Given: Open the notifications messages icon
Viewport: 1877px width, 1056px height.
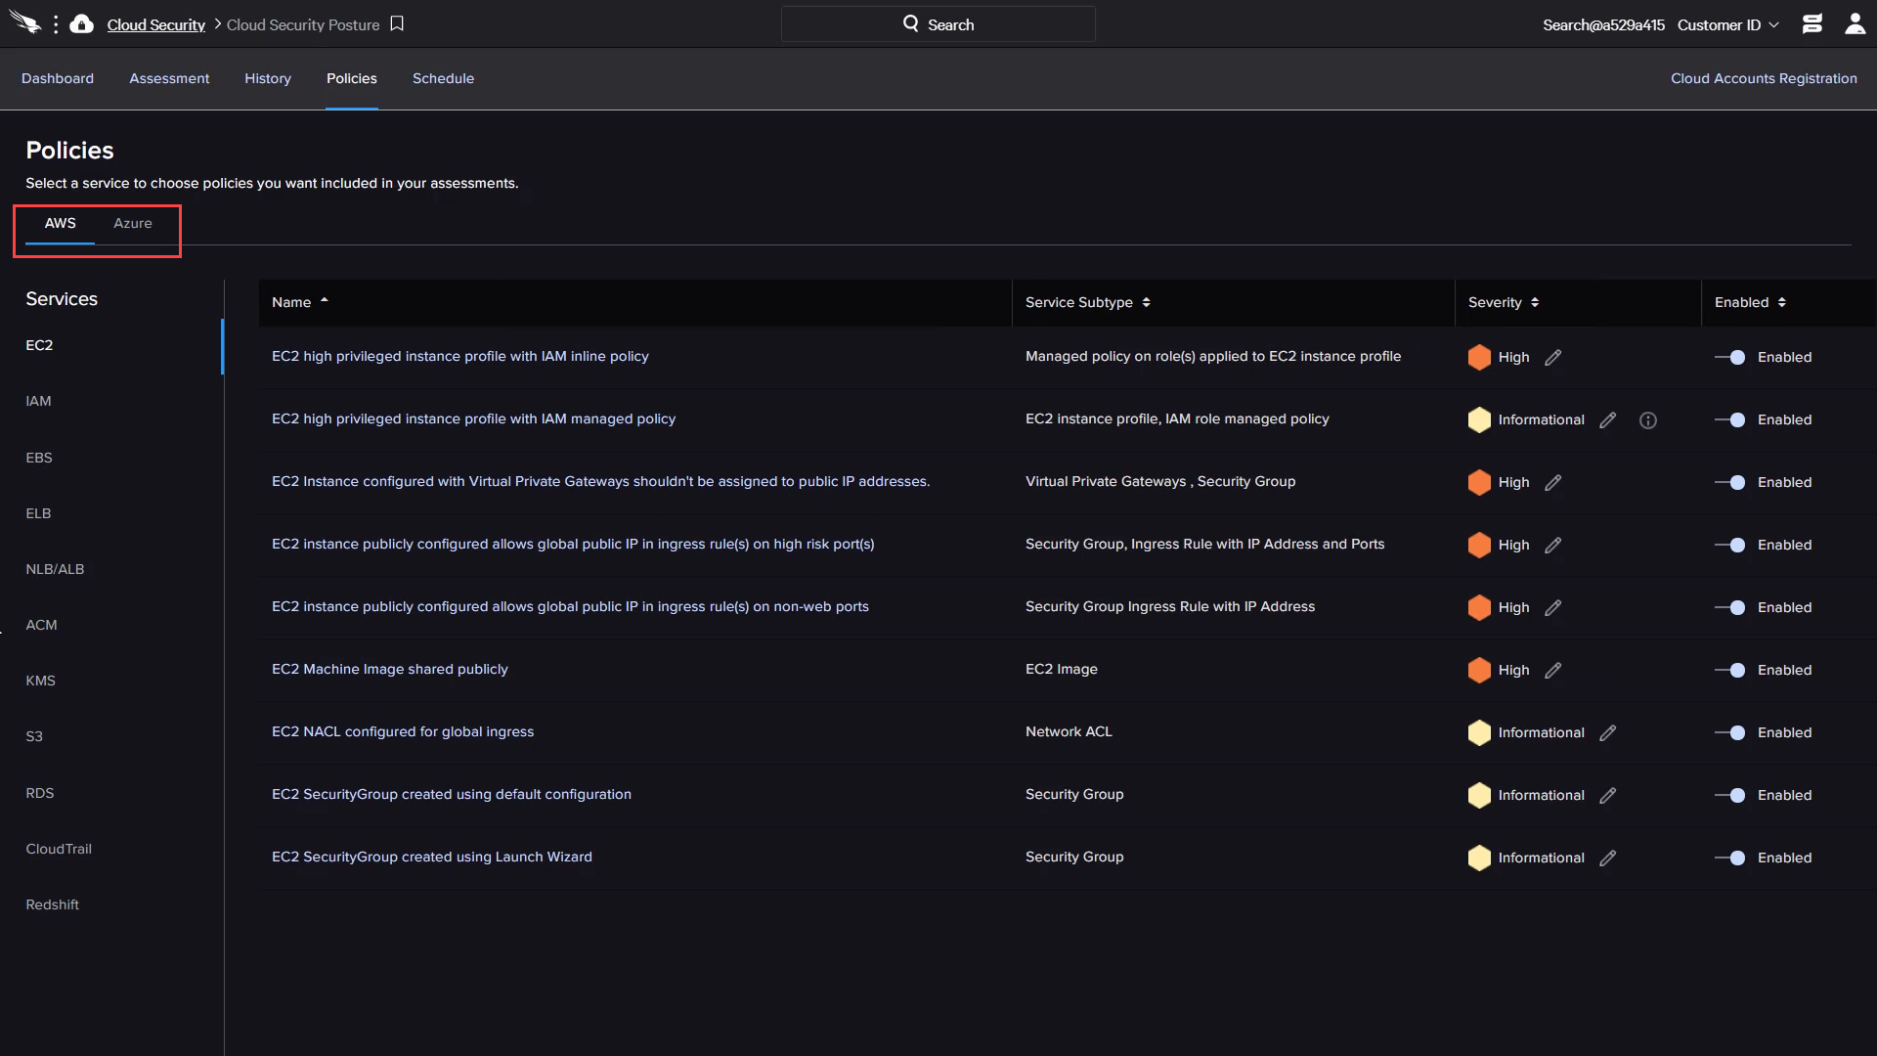Looking at the screenshot, I should tap(1812, 23).
